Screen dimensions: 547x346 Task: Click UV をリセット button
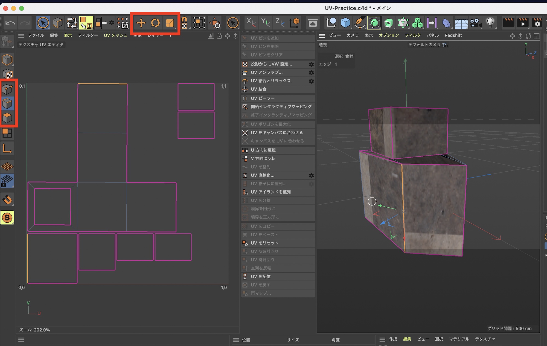click(264, 243)
